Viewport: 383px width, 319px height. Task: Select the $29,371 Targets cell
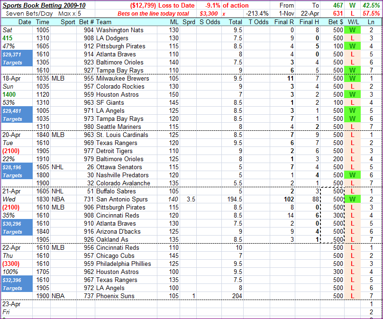[x=17, y=58]
